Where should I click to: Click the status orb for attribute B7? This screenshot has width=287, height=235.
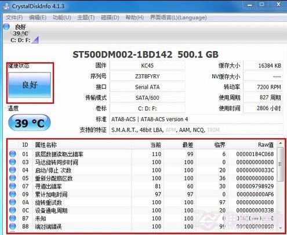[13, 218]
